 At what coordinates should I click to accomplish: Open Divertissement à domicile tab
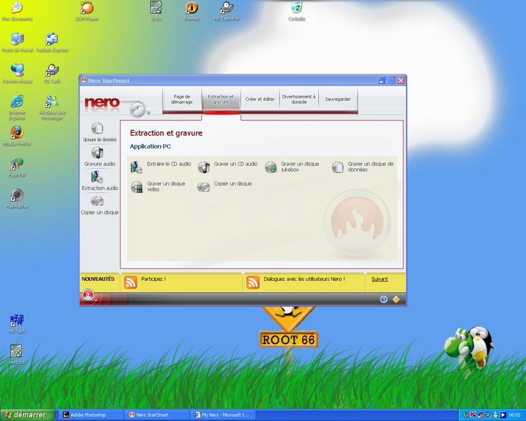299,99
